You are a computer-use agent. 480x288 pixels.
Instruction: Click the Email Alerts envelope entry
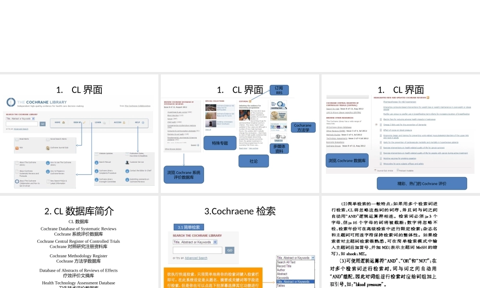pos(23,139)
